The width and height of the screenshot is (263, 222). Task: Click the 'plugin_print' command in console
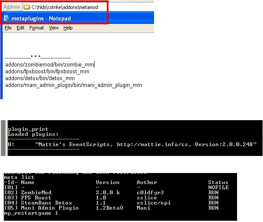pos(28,129)
